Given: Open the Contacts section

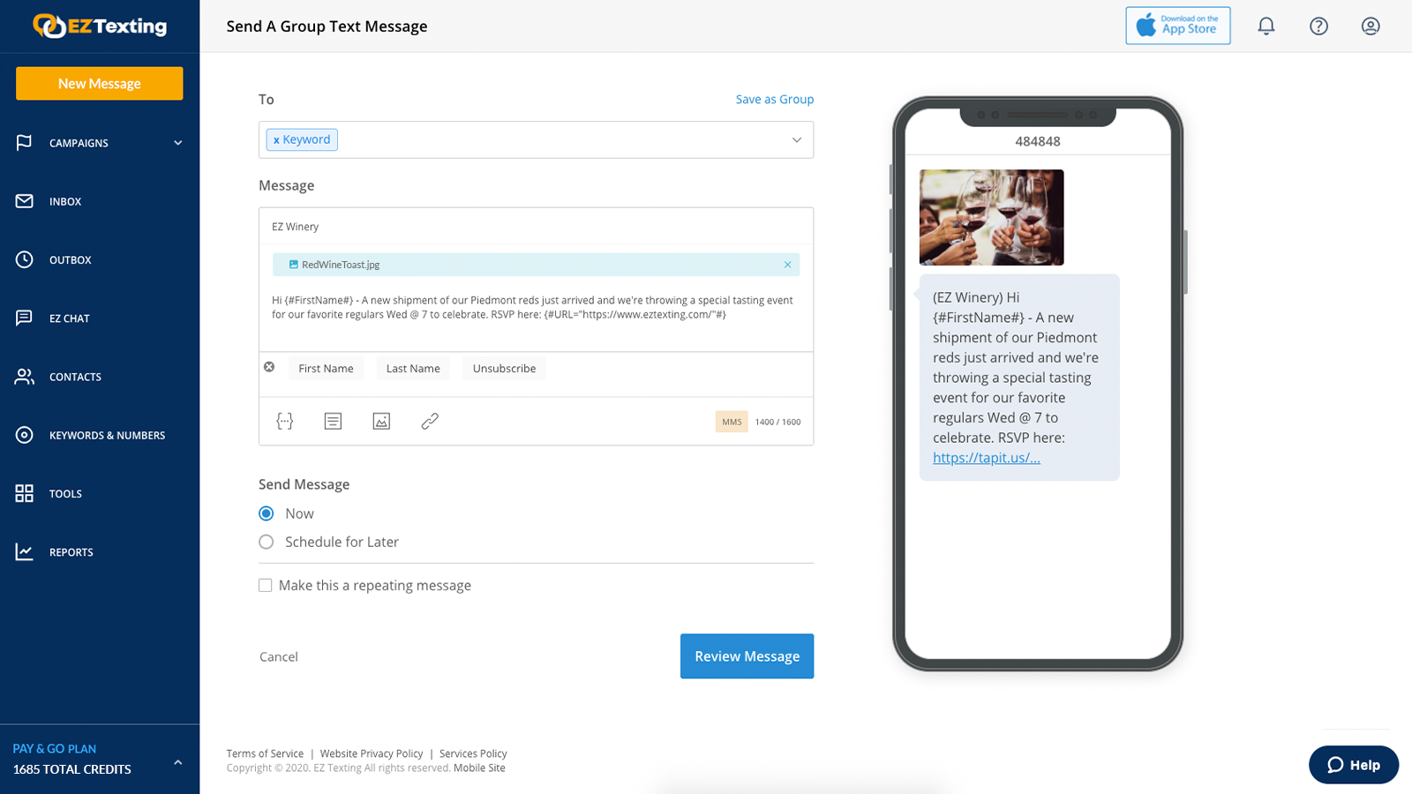Looking at the screenshot, I should tap(75, 377).
